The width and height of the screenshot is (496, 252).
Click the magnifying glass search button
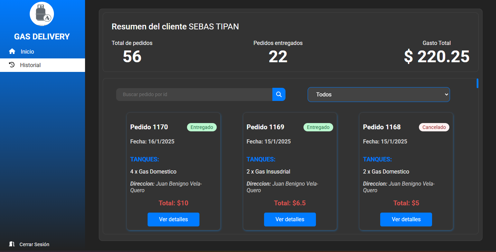coord(279,94)
